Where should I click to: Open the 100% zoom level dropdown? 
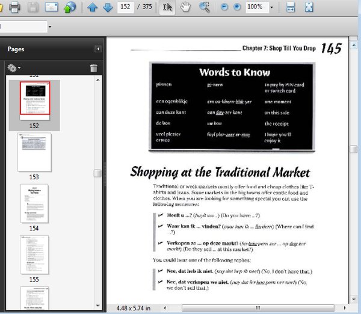point(272,7)
